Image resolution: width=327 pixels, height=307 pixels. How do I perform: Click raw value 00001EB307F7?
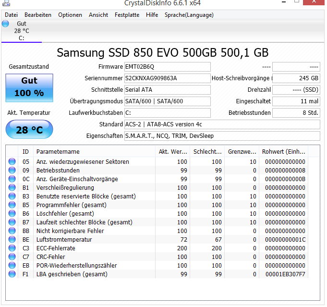285,274
